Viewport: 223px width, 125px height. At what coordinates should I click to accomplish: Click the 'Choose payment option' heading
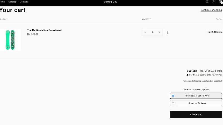[196, 89]
